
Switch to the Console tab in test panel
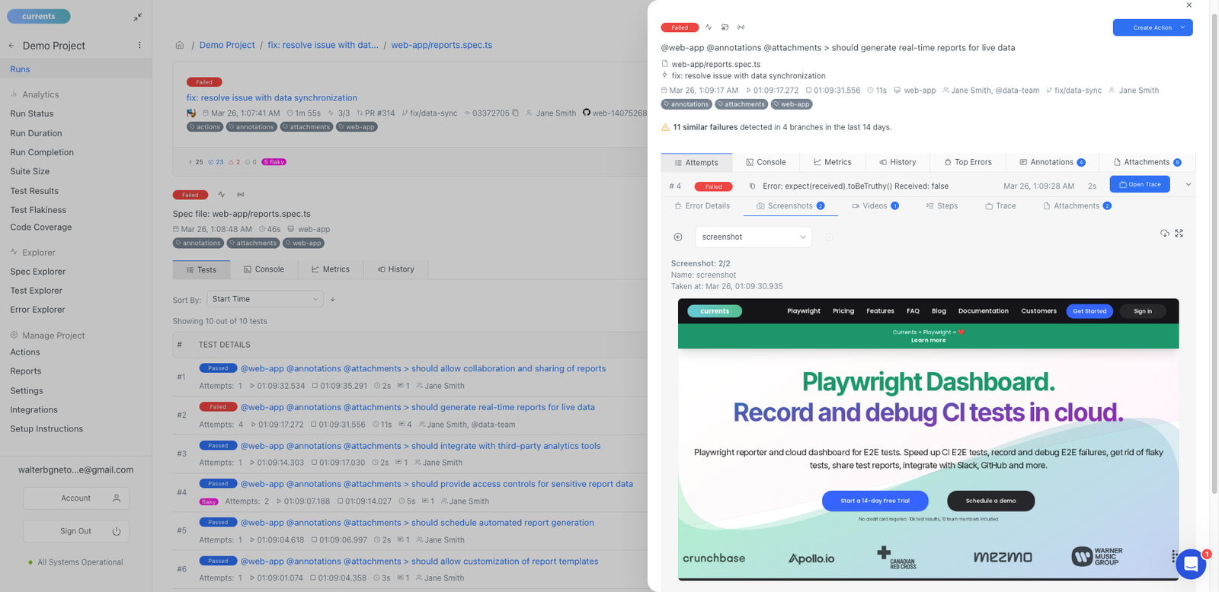[x=766, y=162]
